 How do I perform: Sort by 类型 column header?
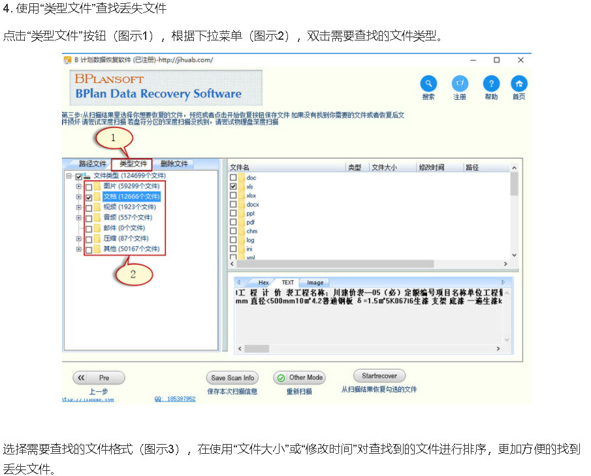358,167
